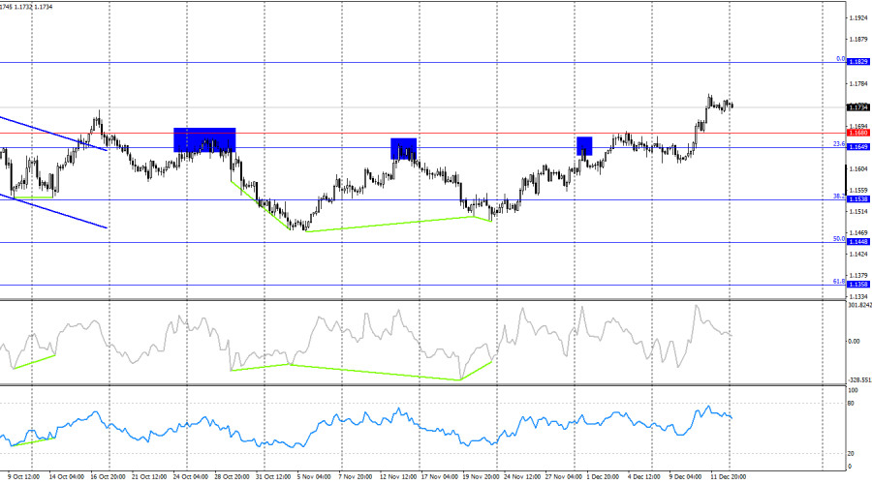Click the 24 Nov 12:00 time label
Image resolution: width=872 pixels, height=484 pixels.
point(522,477)
